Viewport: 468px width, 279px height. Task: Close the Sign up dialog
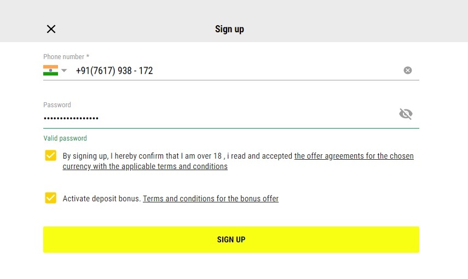click(51, 29)
